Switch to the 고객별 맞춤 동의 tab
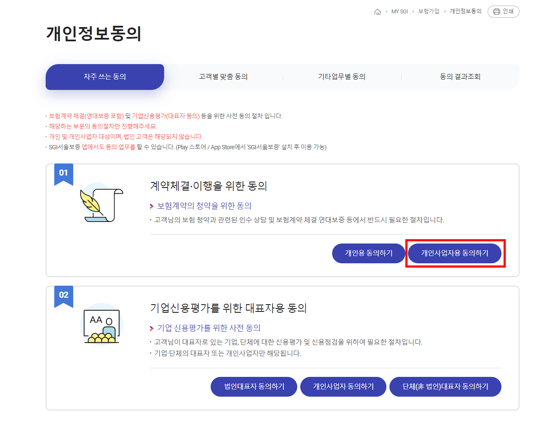 point(223,77)
